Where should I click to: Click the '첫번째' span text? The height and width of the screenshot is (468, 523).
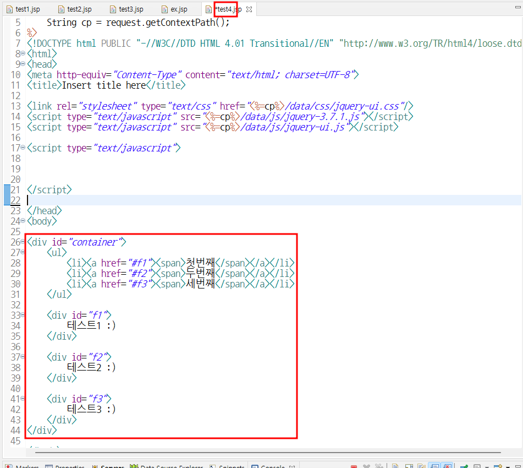click(200, 263)
